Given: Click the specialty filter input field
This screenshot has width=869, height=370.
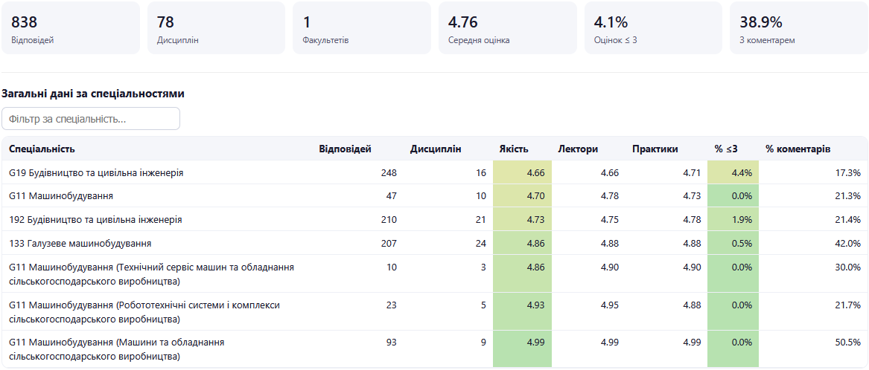Looking at the screenshot, I should point(91,119).
